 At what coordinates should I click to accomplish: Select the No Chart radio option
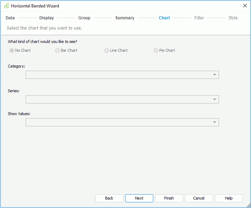click(x=12, y=50)
